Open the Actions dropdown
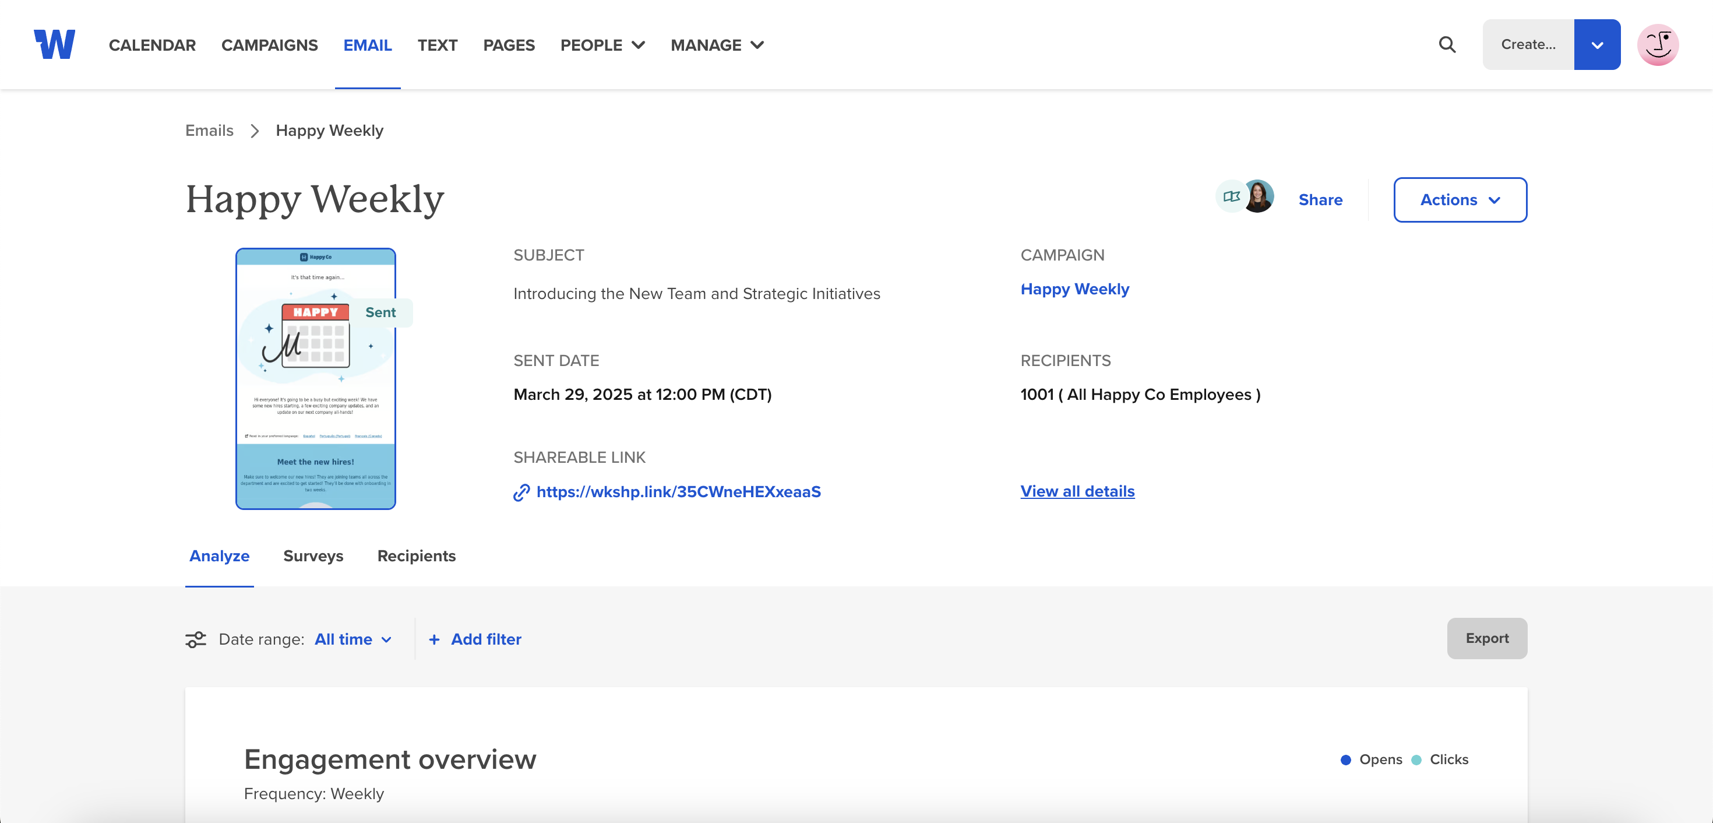Screen dimensions: 1713x823 click(1460, 199)
